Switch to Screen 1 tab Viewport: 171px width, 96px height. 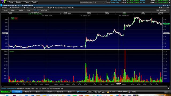coord(17,92)
